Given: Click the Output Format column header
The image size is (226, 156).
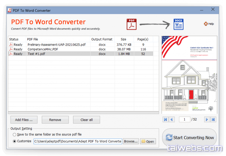Looking at the screenshot, I should click(x=102, y=39).
